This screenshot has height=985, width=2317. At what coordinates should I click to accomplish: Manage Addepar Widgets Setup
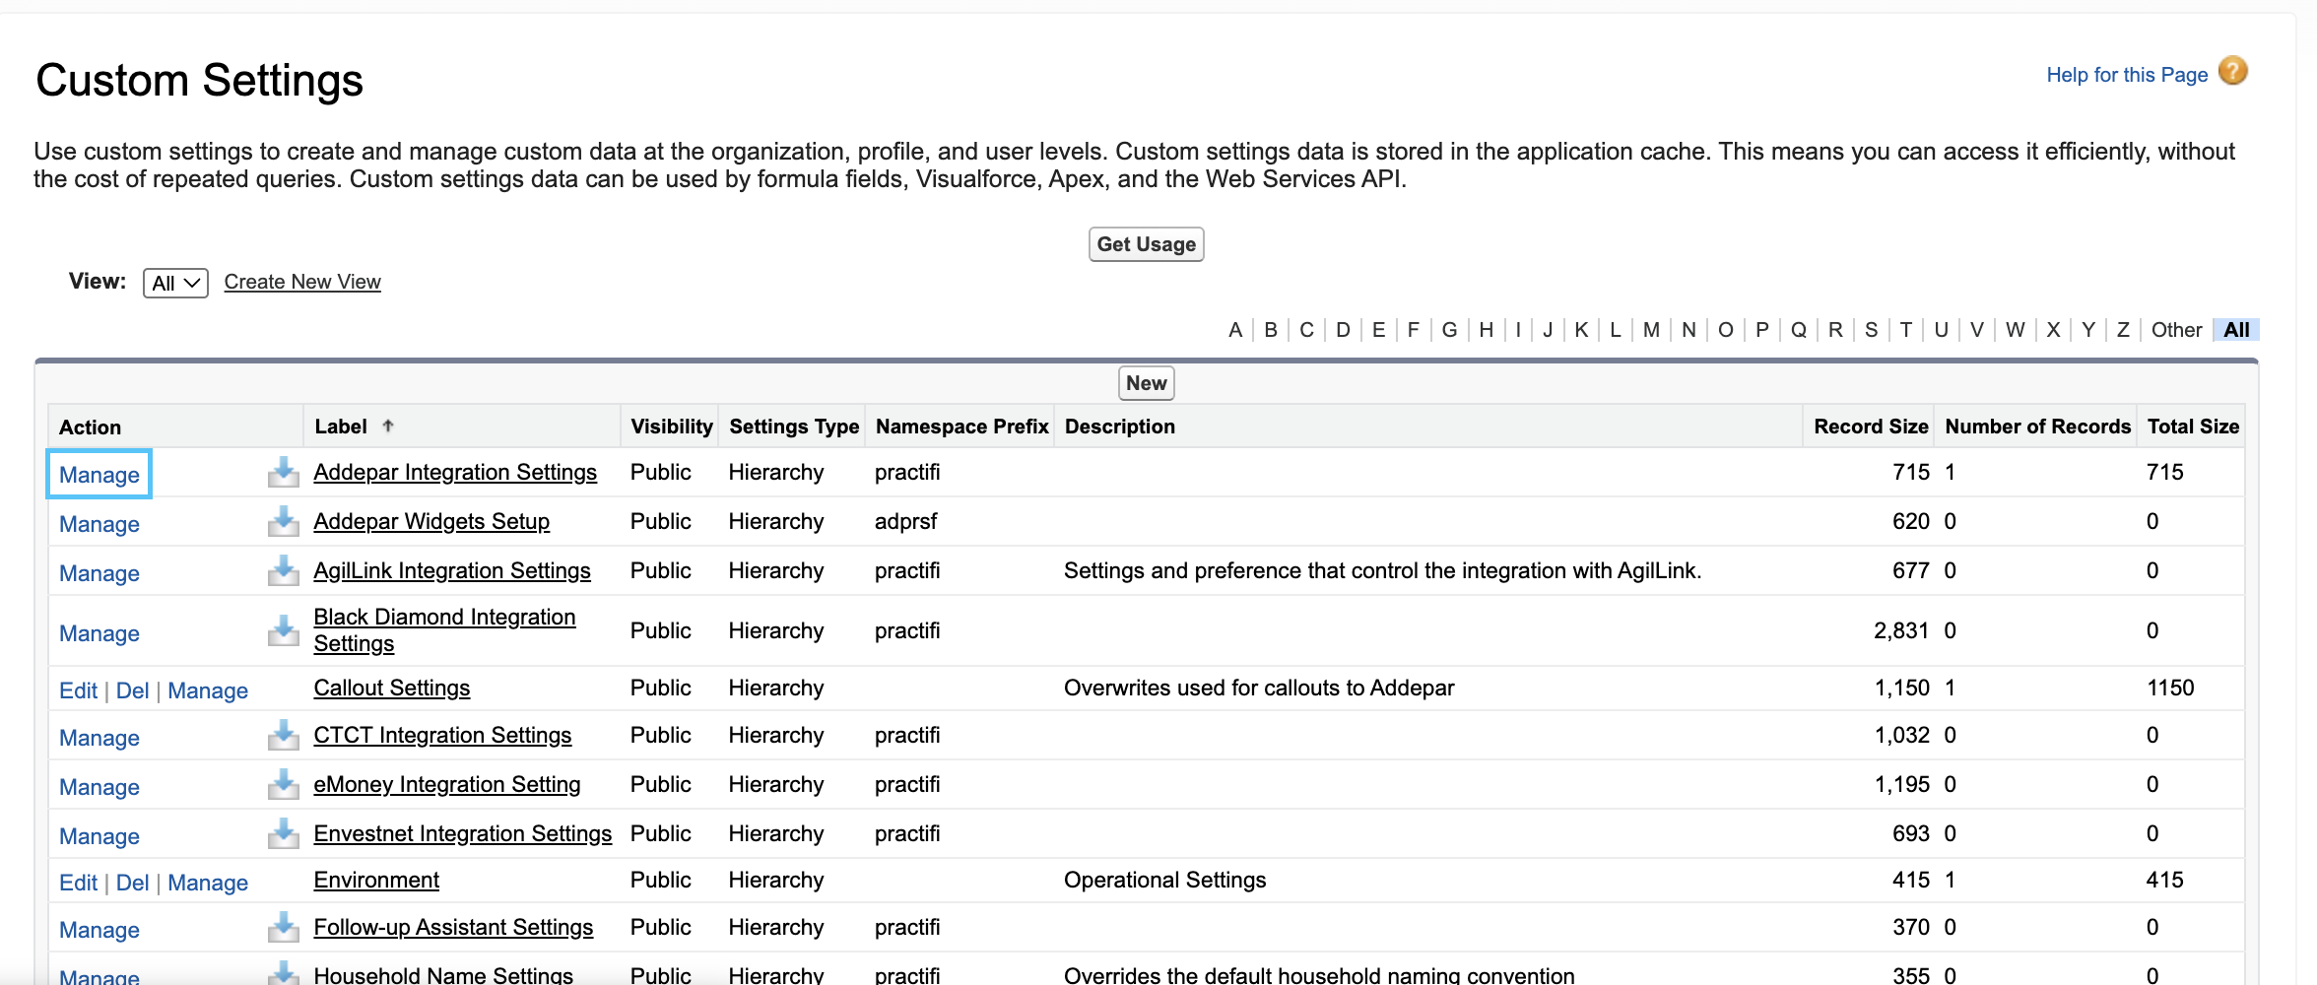pos(99,524)
